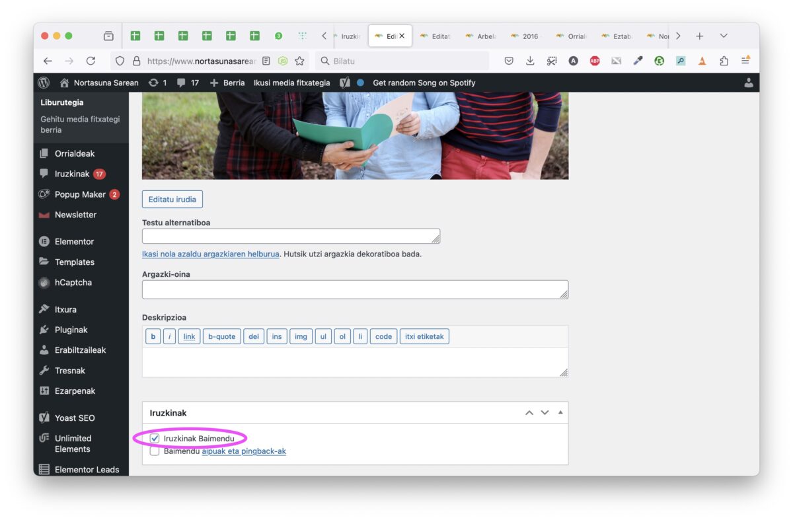Open the extensions puzzle menu

tap(724, 61)
